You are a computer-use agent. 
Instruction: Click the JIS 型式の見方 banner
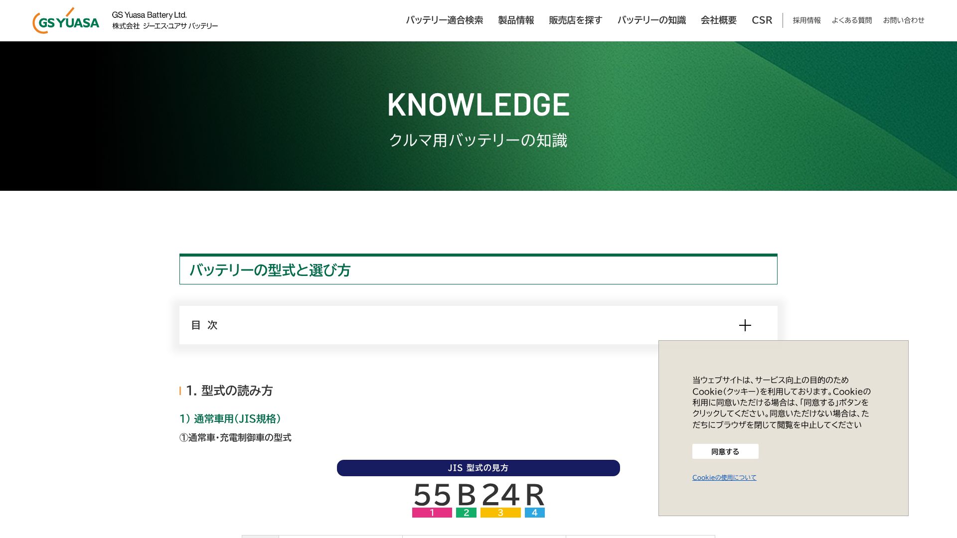[x=478, y=468]
